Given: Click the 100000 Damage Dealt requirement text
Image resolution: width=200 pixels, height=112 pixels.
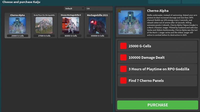Looking at the screenshot, I should [146, 57].
